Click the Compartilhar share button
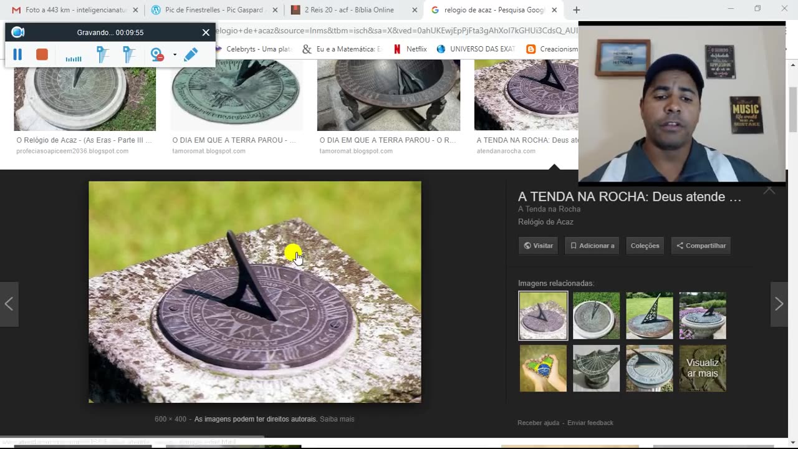This screenshot has height=449, width=798. click(701, 246)
